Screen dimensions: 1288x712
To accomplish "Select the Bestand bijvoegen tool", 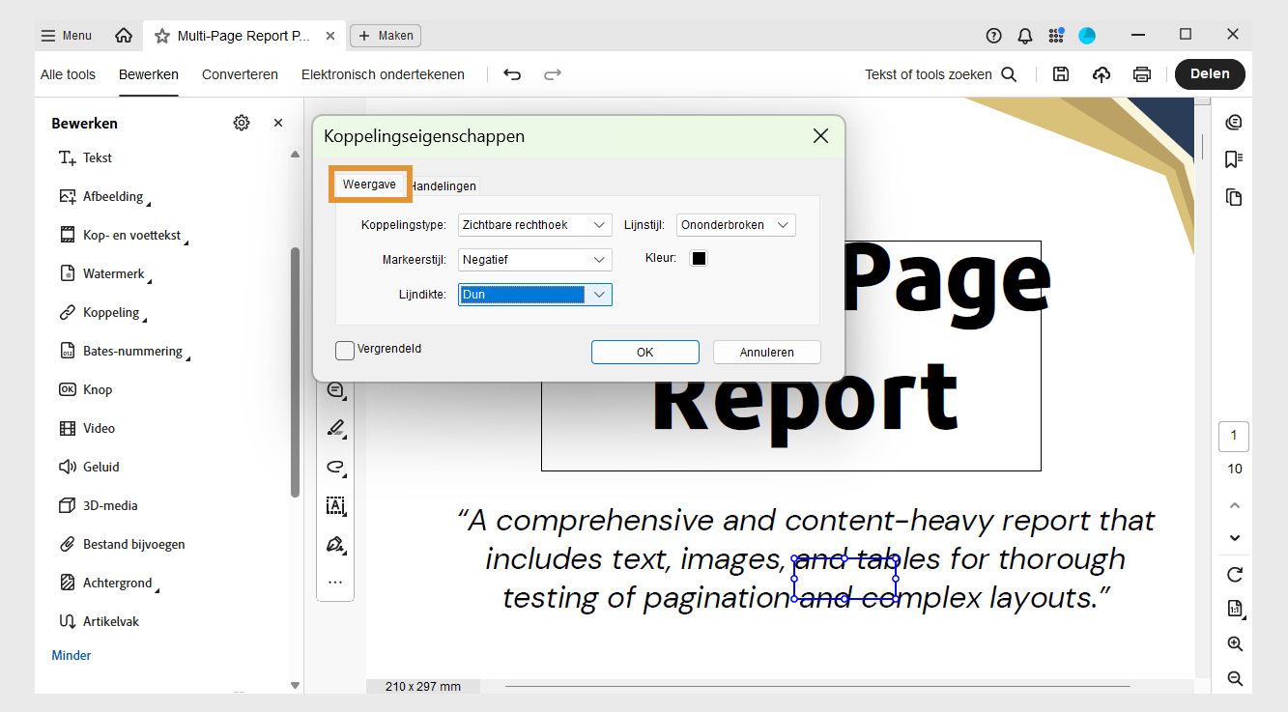I will tap(122, 544).
